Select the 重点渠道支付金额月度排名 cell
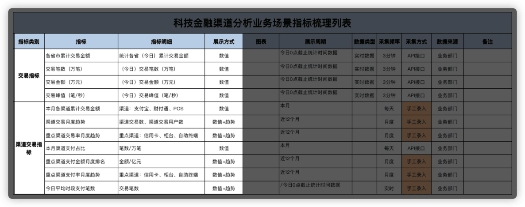 (81, 161)
